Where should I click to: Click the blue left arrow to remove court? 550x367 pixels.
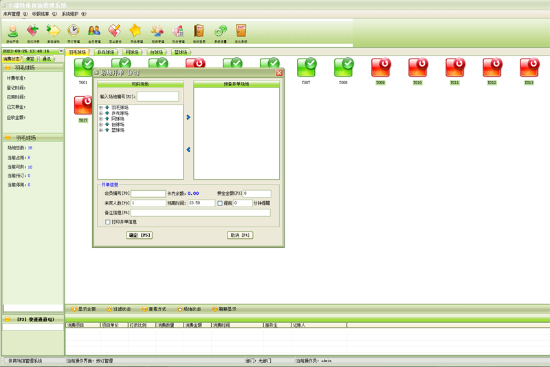coord(188,149)
